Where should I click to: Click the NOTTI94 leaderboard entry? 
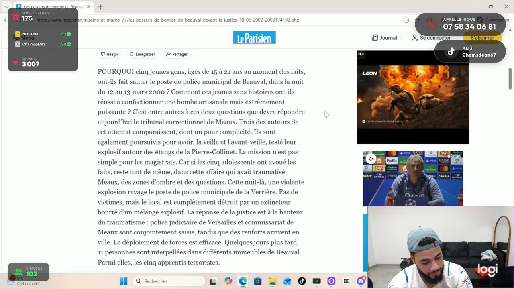point(43,34)
